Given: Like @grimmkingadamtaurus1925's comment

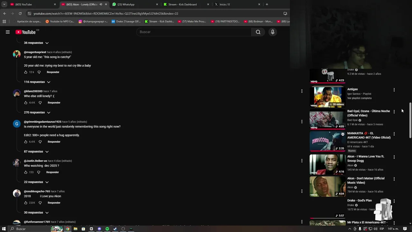Looking at the screenshot, I should click(x=26, y=142).
